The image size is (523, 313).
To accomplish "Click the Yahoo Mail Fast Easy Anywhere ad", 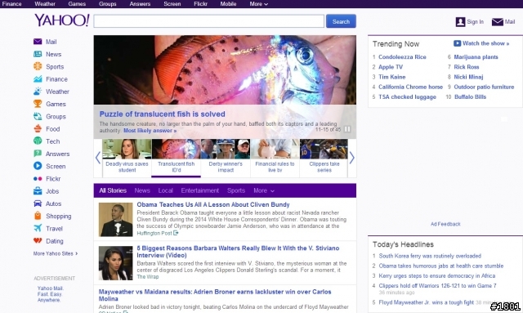I will coord(51,294).
